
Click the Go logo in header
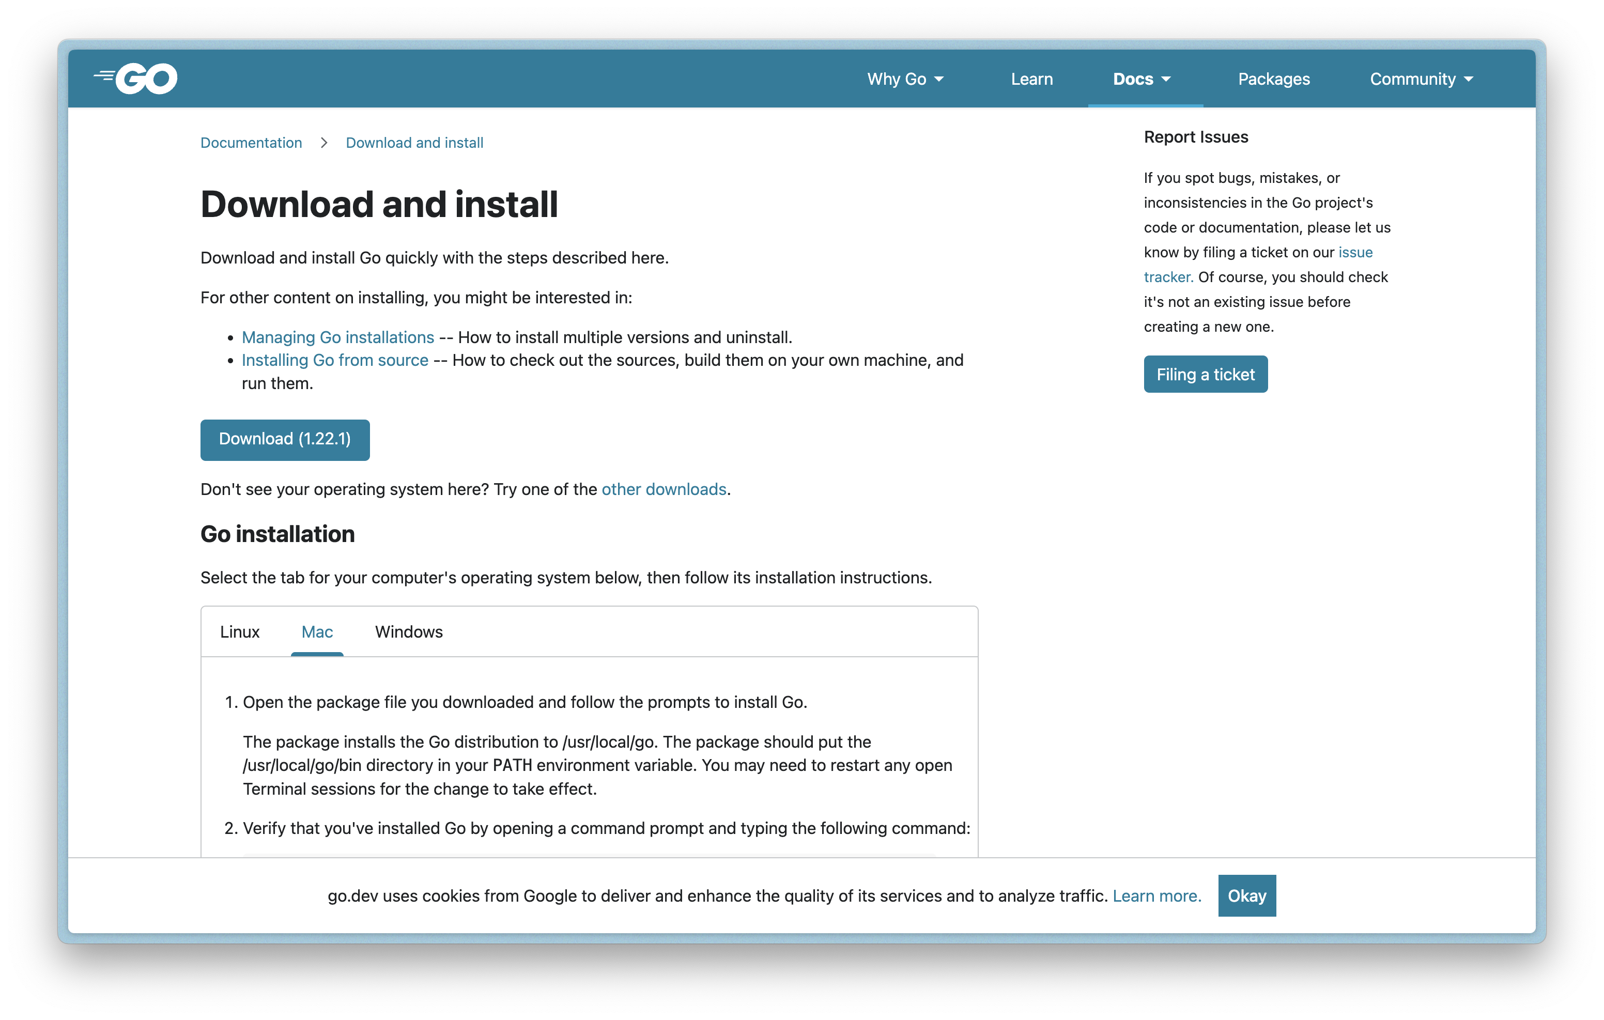[135, 79]
